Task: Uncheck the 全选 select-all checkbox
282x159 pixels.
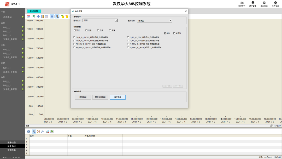Action: coord(165,33)
